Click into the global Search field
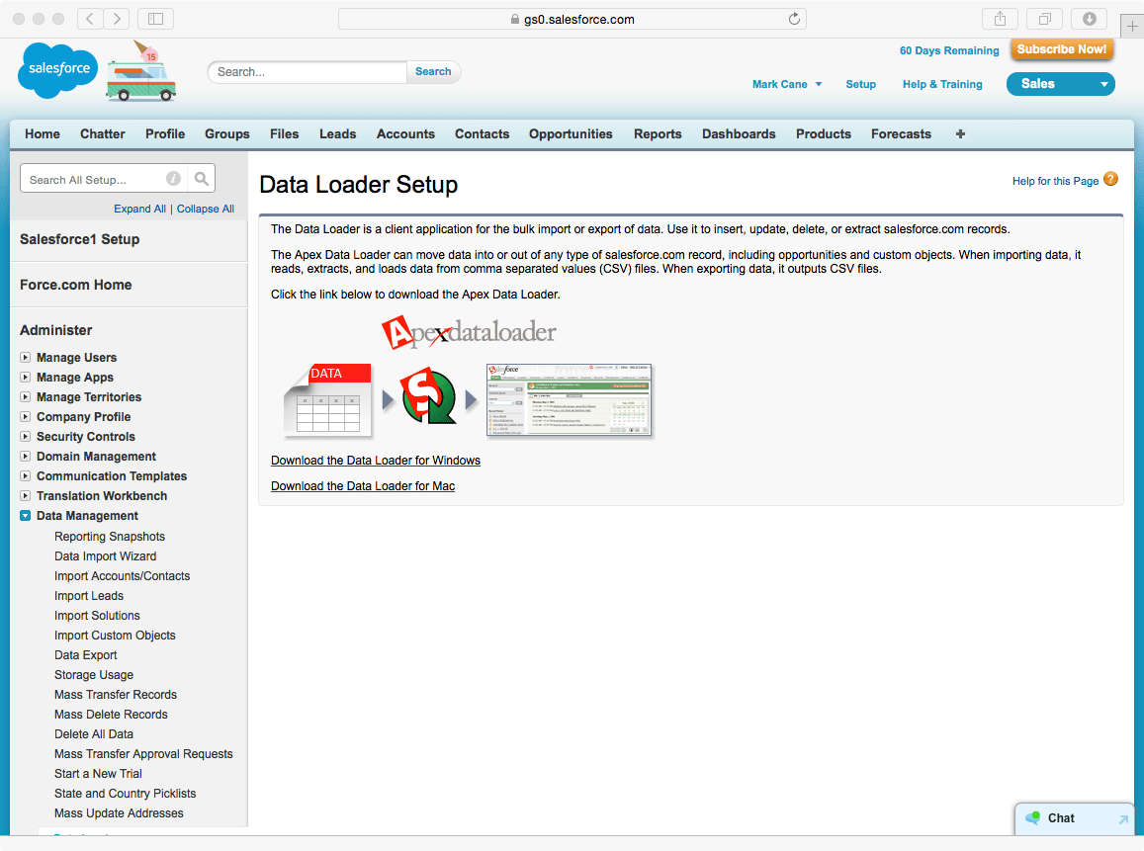Image resolution: width=1144 pixels, height=851 pixels. [x=308, y=72]
